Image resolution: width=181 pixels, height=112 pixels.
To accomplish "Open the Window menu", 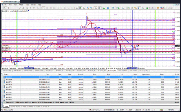I will (33, 5).
